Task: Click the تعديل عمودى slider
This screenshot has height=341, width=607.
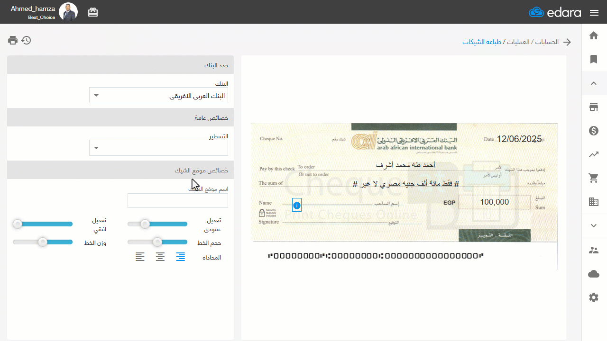Action: pyautogui.click(x=157, y=224)
